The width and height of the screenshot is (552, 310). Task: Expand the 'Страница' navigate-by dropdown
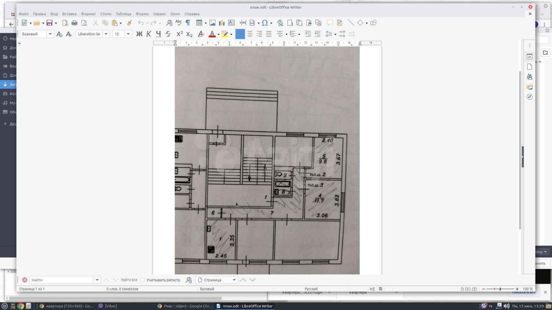coord(234,280)
